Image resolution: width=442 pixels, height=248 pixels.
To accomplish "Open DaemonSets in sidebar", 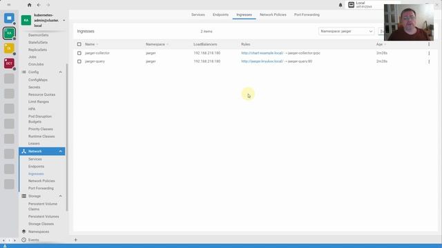I will [39, 35].
